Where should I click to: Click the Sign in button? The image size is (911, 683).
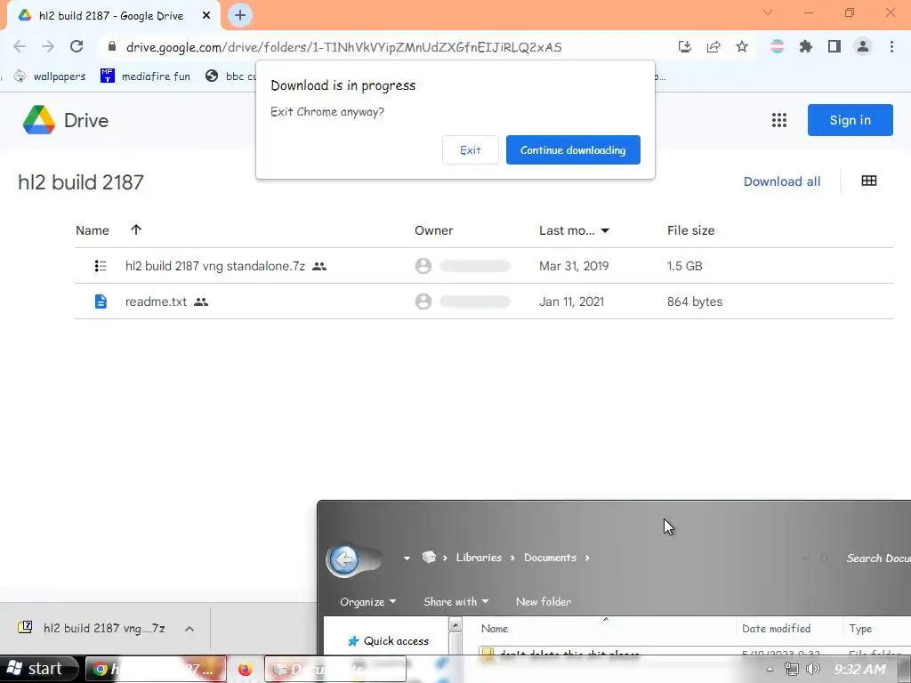click(850, 120)
